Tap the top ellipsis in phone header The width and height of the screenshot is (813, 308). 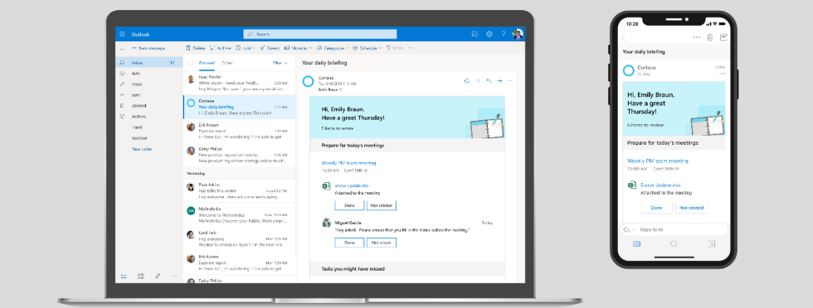(696, 37)
